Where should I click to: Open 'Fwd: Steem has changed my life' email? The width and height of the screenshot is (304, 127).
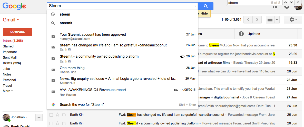coord(174,115)
